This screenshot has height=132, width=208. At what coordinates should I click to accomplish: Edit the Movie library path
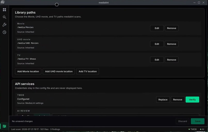(157, 28)
